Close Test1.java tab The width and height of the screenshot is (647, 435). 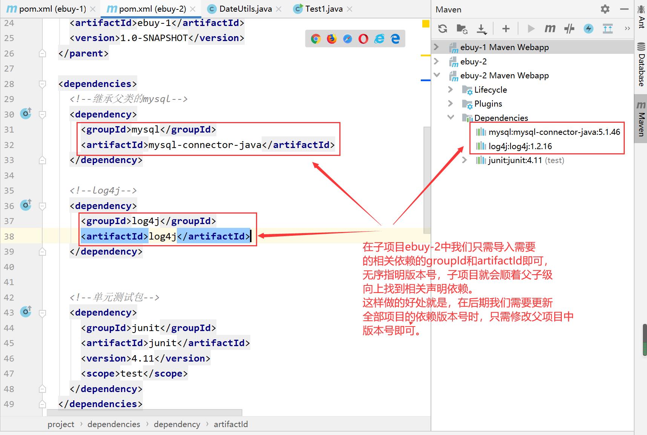coord(350,9)
